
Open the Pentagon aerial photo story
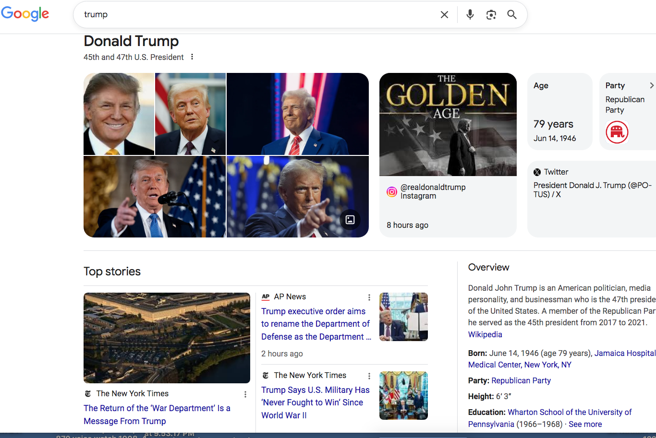tap(167, 338)
